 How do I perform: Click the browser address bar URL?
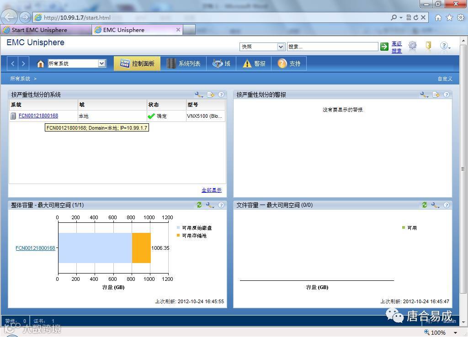77,18
